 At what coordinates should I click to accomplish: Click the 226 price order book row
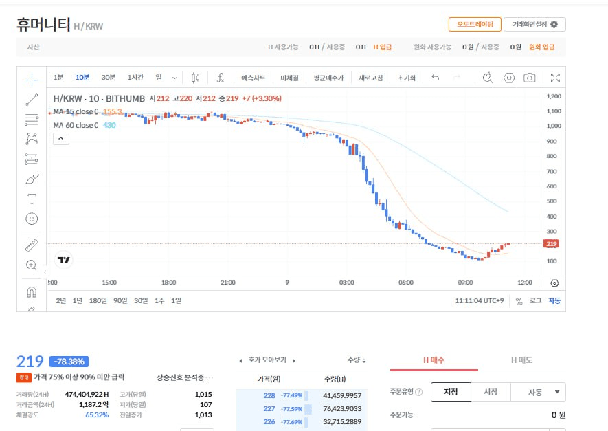point(302,421)
